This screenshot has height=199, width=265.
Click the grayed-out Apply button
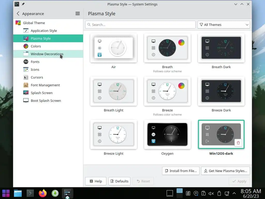[x=239, y=181]
